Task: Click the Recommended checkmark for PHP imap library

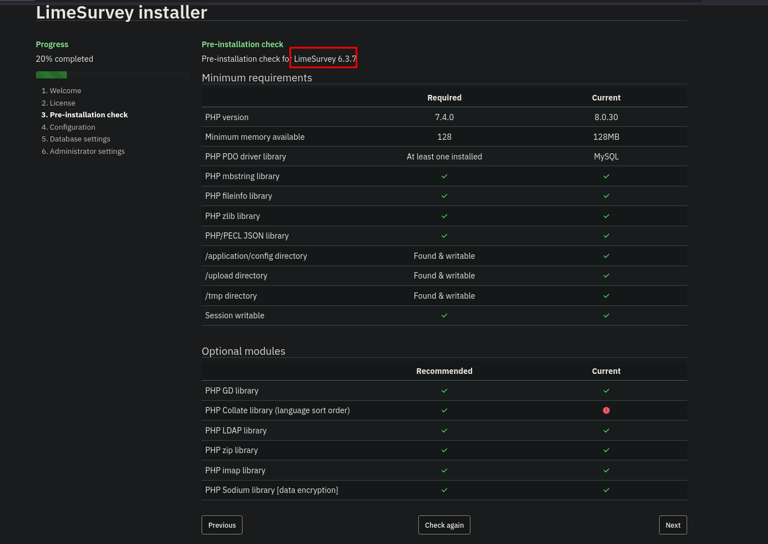Action: (x=444, y=470)
